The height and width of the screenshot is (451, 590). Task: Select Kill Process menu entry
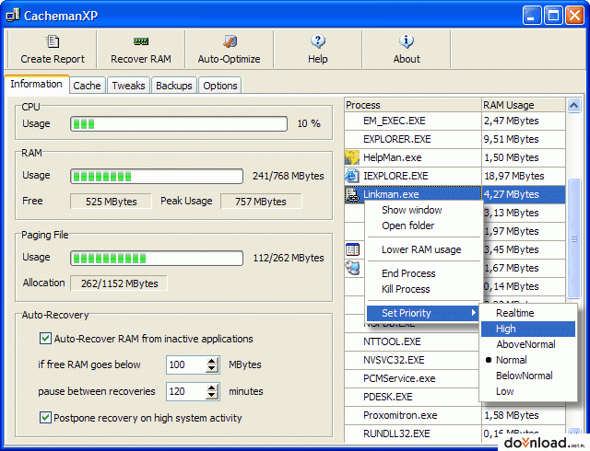point(406,289)
